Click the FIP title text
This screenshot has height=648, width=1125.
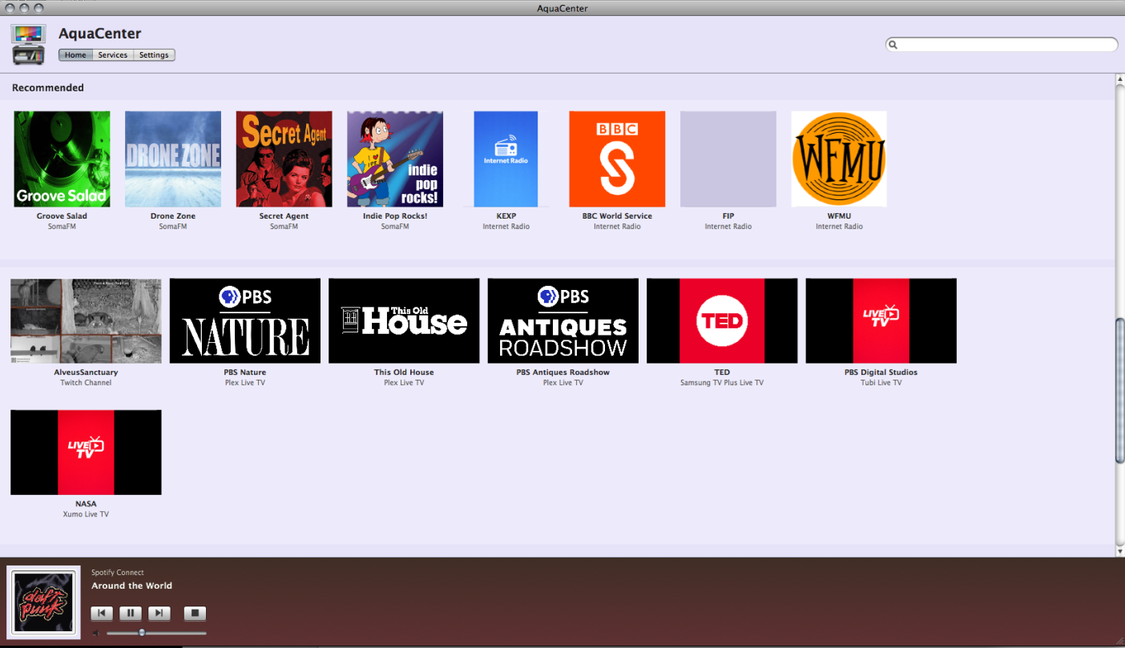pyautogui.click(x=728, y=216)
